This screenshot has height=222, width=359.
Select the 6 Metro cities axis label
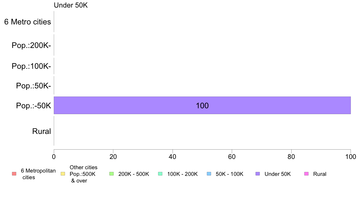[27, 22]
